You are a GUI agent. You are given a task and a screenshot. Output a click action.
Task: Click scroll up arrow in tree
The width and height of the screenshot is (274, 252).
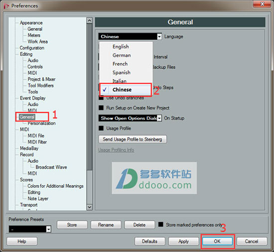tap(89, 20)
